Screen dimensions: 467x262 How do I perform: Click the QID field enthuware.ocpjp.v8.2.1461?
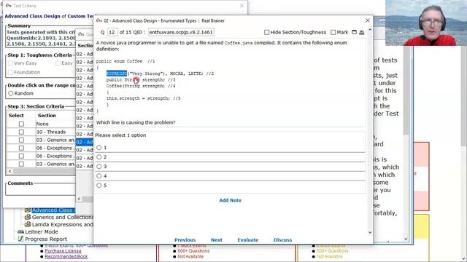pyautogui.click(x=181, y=32)
